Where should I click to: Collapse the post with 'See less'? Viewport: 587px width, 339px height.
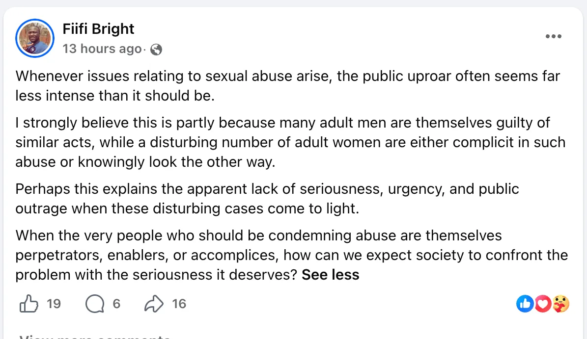(x=330, y=275)
